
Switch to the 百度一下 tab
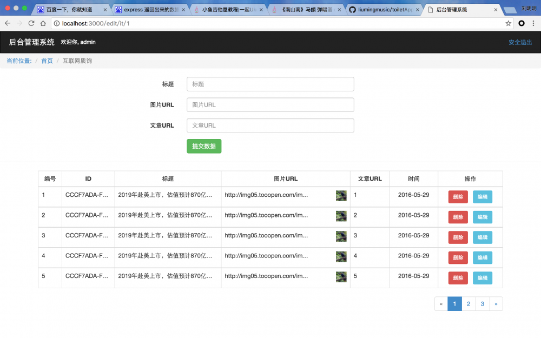coord(70,9)
